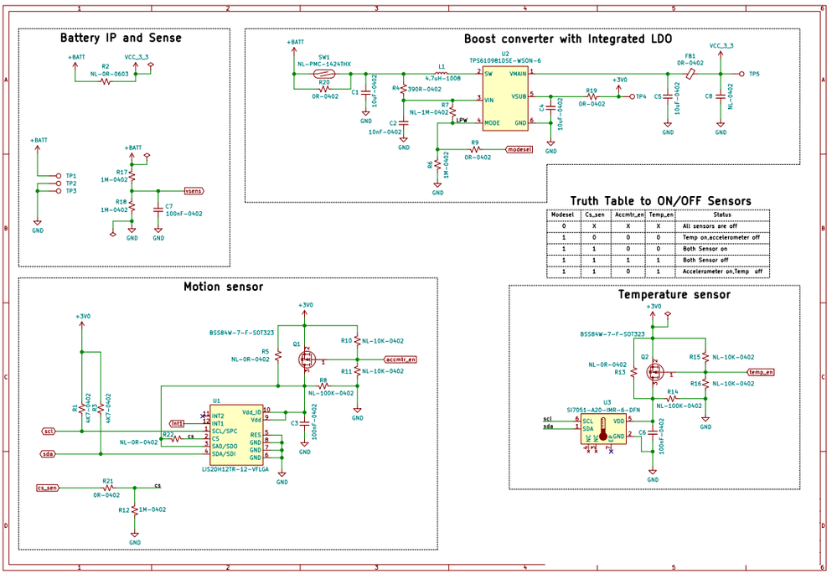This screenshot has height=579, width=837.
Task: Click the TP4 test point
Action: 633,96
